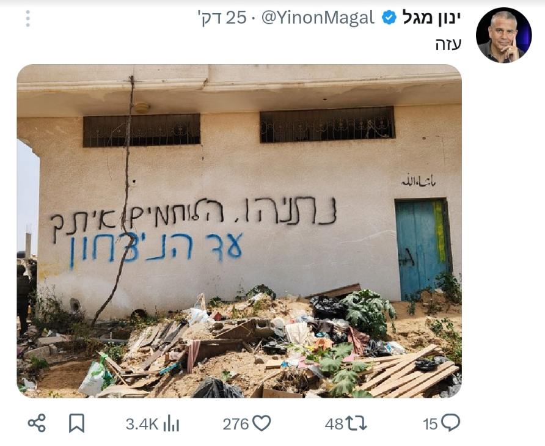The width and height of the screenshot is (545, 446).
Task: Reply via the speech bubble icon
Action: click(450, 423)
